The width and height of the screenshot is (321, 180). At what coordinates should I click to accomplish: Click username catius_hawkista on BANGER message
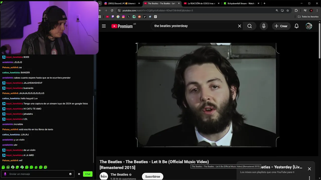(x=11, y=72)
